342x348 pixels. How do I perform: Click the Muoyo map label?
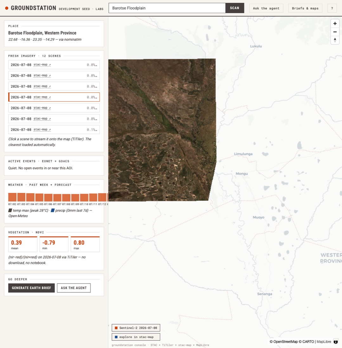click(258, 217)
